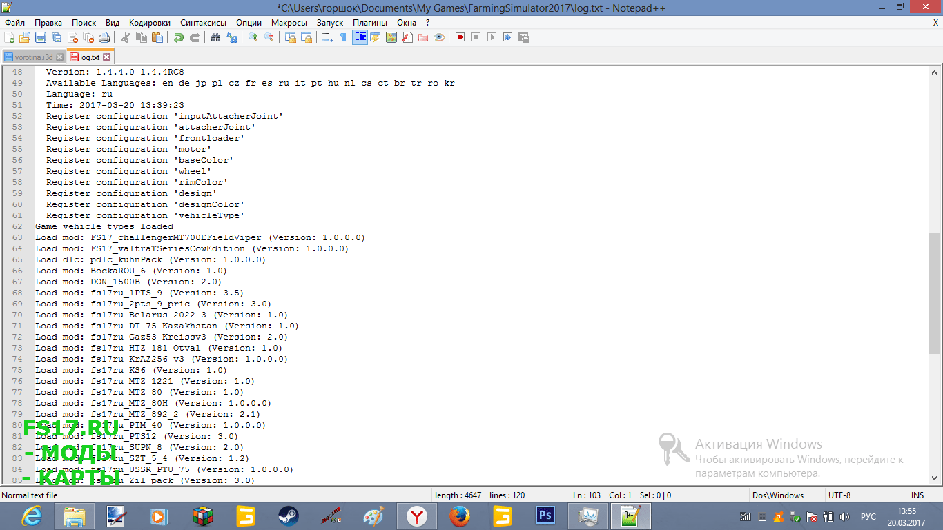This screenshot has width=943, height=530.
Task: Click the vertical scrollbar up arrow
Action: click(935, 72)
